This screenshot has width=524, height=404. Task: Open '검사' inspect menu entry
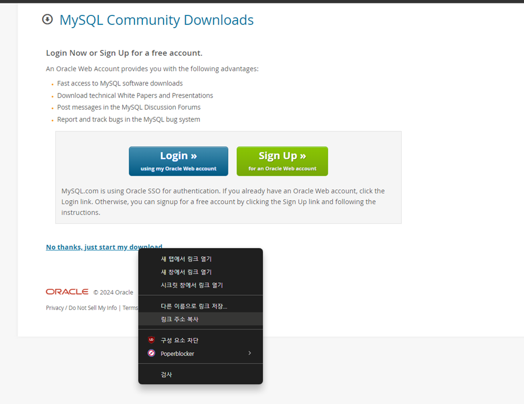[x=200, y=374]
